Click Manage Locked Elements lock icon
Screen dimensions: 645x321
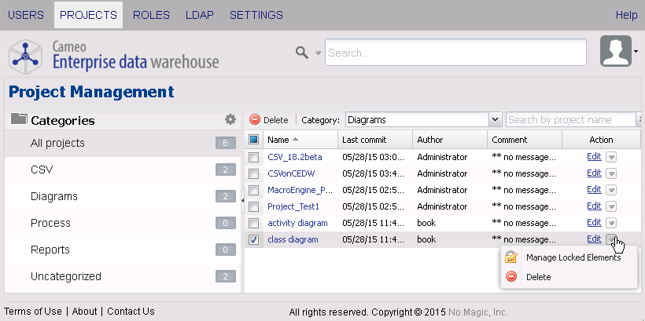point(511,257)
